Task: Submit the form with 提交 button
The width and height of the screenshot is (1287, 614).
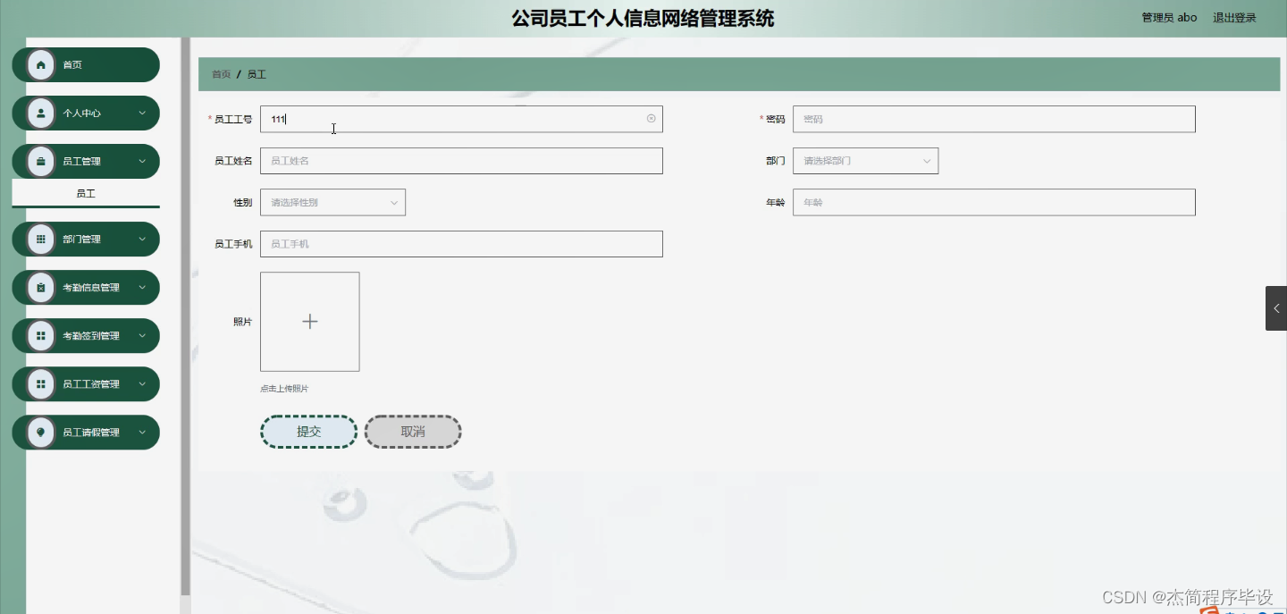Action: (x=308, y=431)
